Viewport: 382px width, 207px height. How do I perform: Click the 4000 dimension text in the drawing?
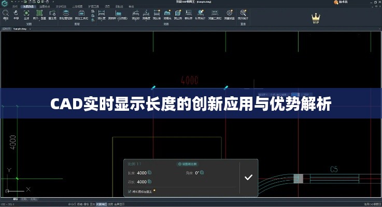(189, 81)
